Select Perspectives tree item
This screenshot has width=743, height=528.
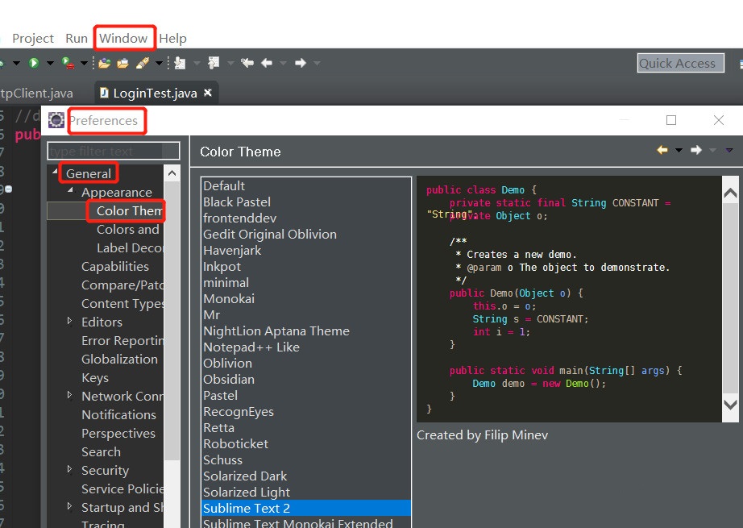point(118,433)
